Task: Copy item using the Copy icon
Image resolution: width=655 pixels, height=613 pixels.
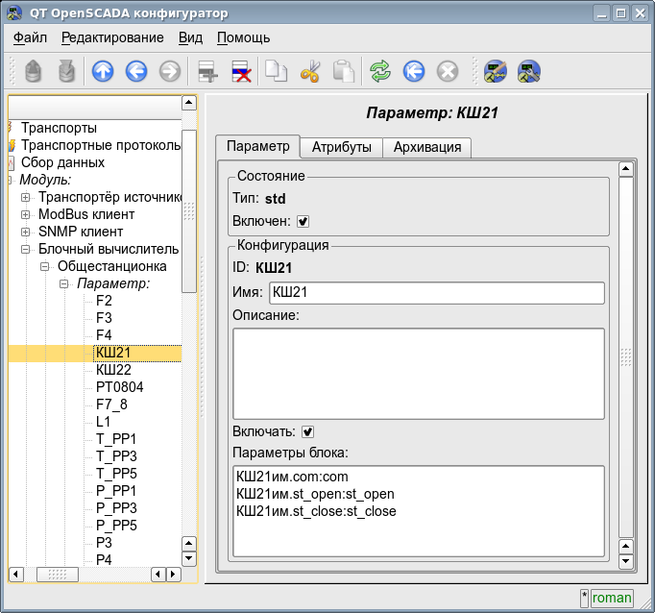Action: [277, 71]
